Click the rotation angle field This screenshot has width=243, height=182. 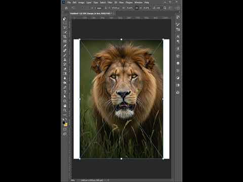(158, 8)
